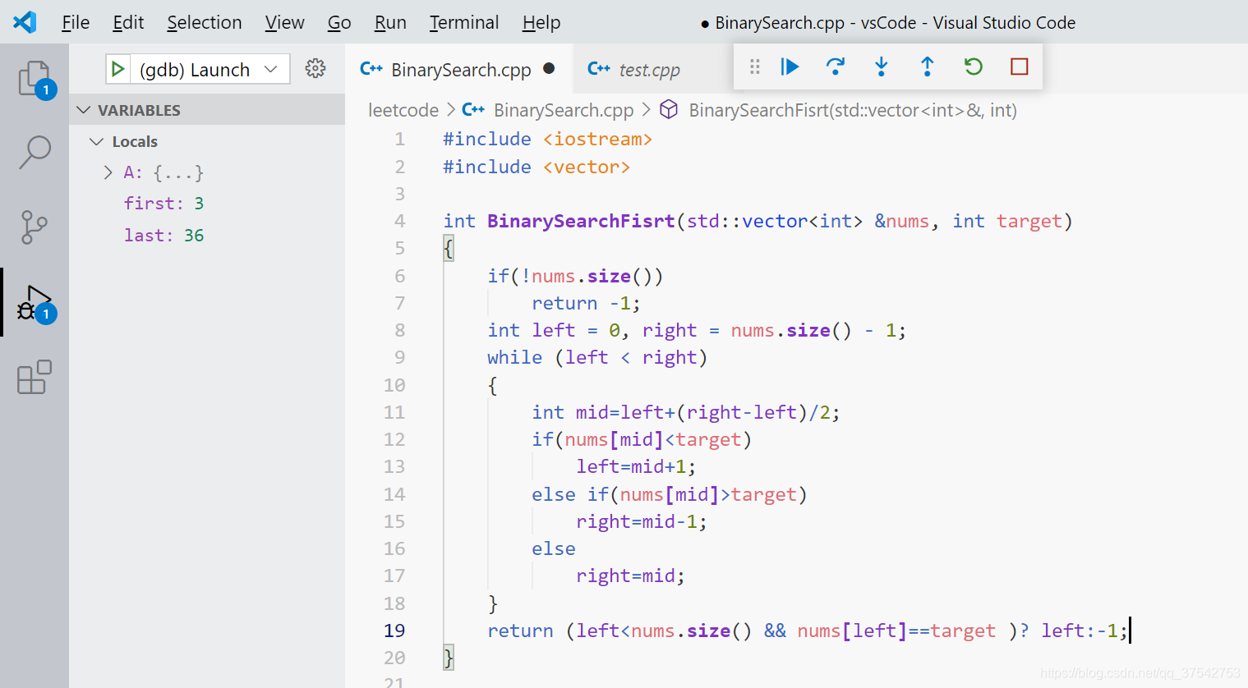Stop the debug session

(1020, 67)
